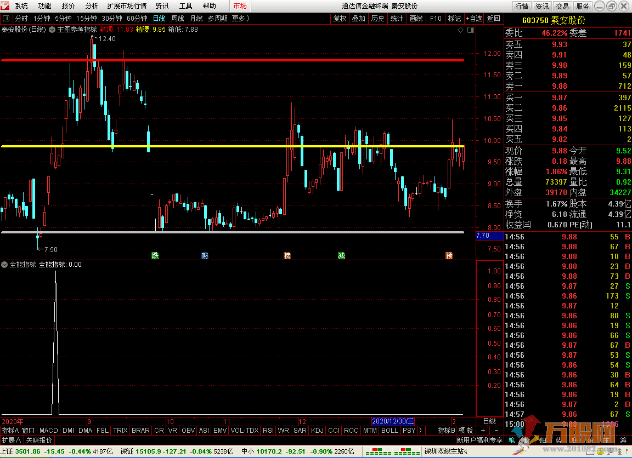This screenshot has width=632, height=458.
Task: Click the 叠加 overlay button
Action: tap(358, 19)
